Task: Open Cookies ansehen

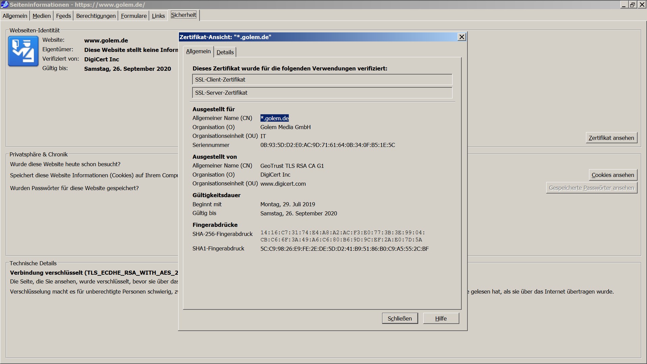Action: click(613, 175)
